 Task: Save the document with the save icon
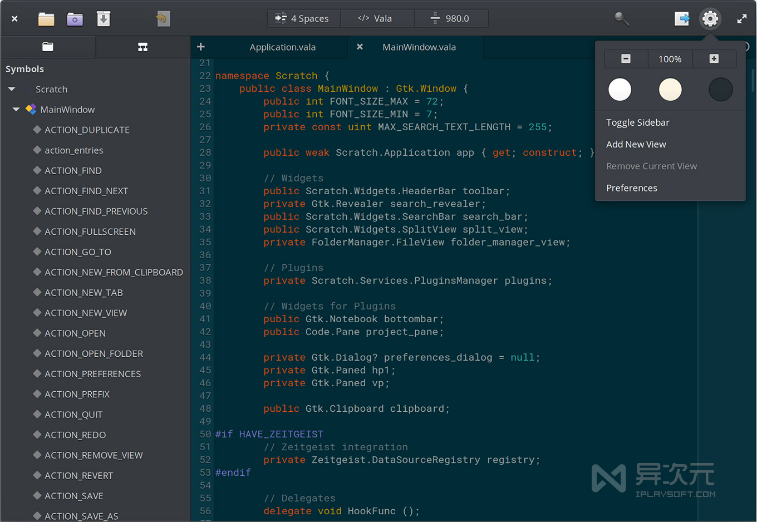pos(102,18)
